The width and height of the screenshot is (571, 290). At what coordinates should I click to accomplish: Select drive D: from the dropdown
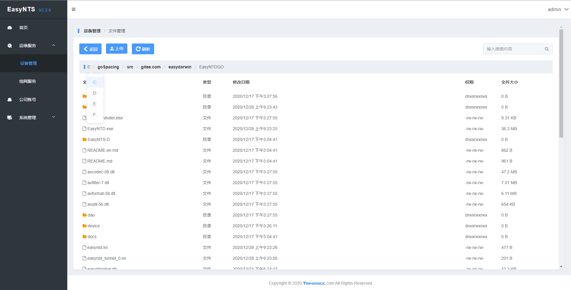tap(95, 93)
